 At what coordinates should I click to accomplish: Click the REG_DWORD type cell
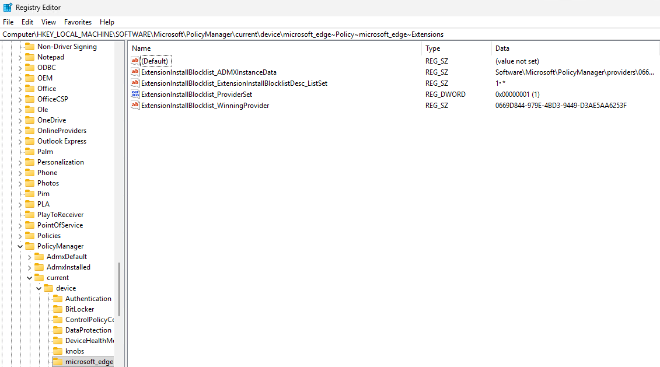click(445, 95)
